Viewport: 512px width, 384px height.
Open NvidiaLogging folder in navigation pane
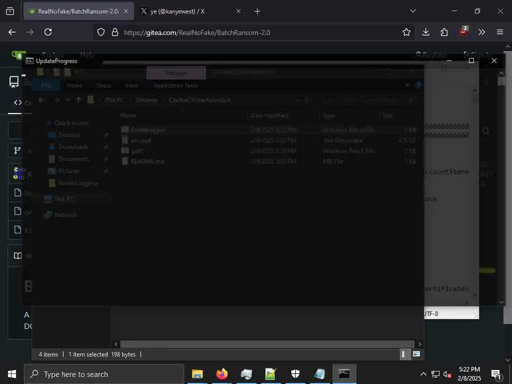point(77,183)
